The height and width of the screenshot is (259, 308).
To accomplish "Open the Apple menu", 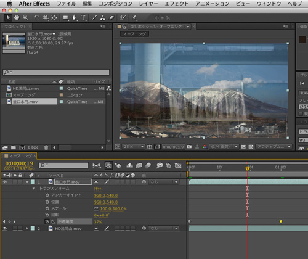I will pyautogui.click(x=9, y=4).
